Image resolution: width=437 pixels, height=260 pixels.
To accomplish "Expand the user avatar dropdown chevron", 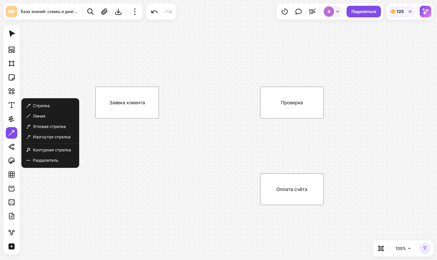I will click(x=338, y=12).
